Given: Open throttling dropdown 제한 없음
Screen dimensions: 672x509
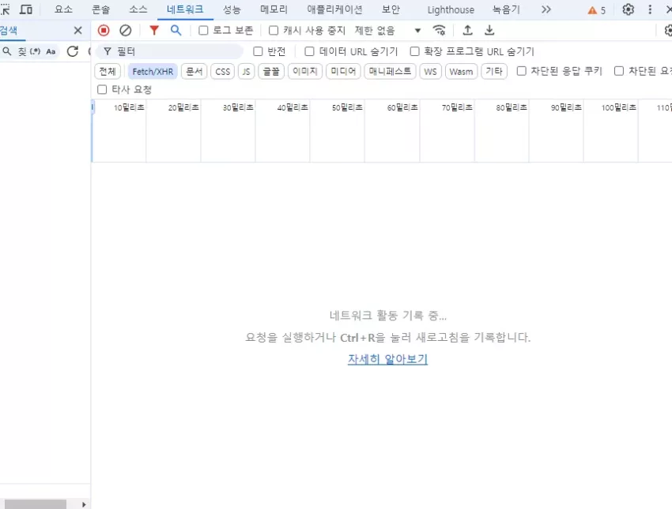Looking at the screenshot, I should (387, 30).
